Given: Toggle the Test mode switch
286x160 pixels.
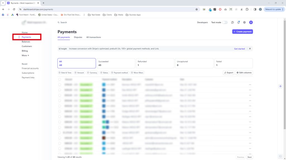Looking at the screenshot, I should coord(225,22).
